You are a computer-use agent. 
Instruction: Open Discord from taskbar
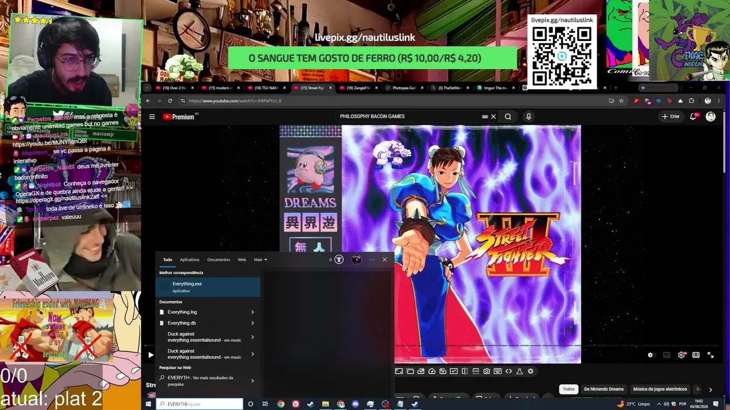355,404
